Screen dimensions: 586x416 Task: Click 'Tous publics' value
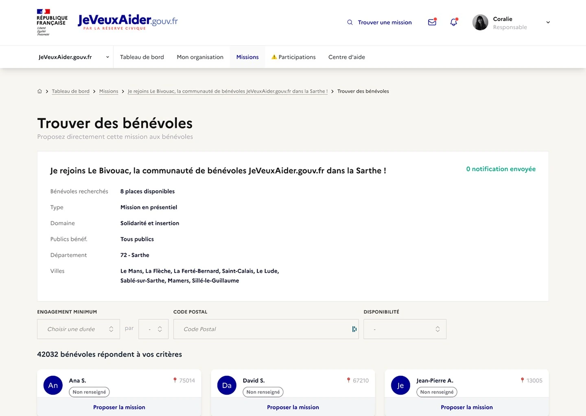coord(137,239)
